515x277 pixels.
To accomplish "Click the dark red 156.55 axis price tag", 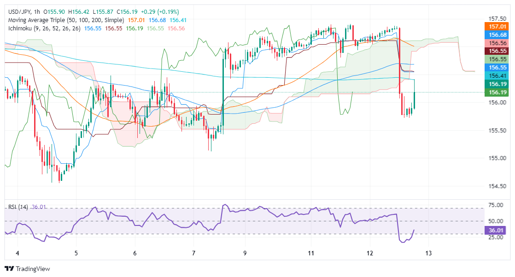I will point(497,51).
